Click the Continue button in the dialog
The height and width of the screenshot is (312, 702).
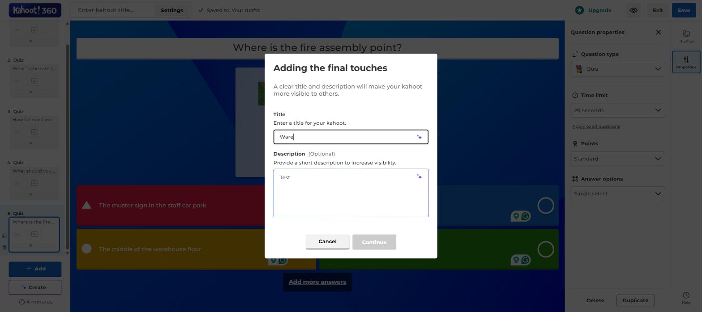tap(374, 242)
